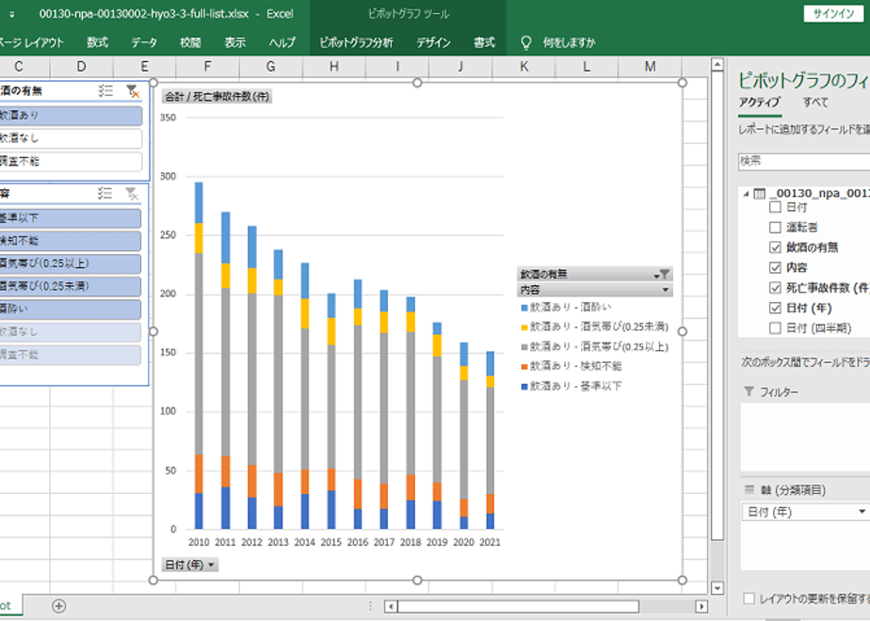Uncheck the 飲酒の有無 field checkbox
The height and width of the screenshot is (621, 870).
pos(775,247)
